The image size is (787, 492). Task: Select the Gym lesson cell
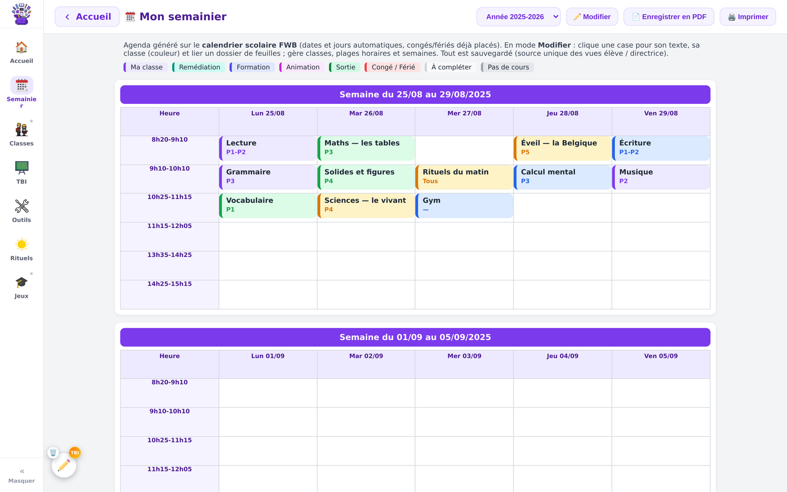pyautogui.click(x=464, y=206)
